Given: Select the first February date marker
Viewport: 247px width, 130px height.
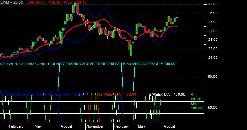Looking at the screenshot, I should 16,126.
